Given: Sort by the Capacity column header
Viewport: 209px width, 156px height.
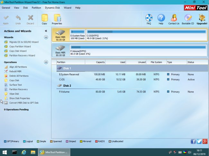Looking at the screenshot, I should (x=95, y=62).
